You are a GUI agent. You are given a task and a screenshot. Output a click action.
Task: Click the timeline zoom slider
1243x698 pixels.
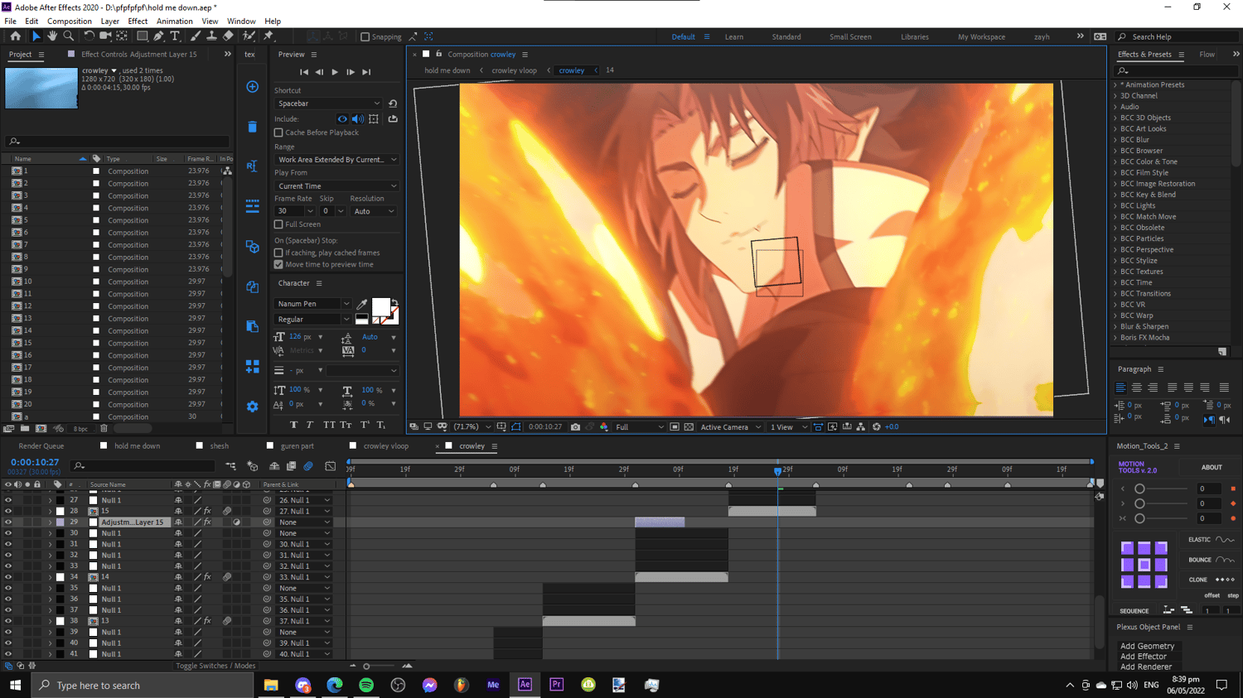tap(366, 666)
